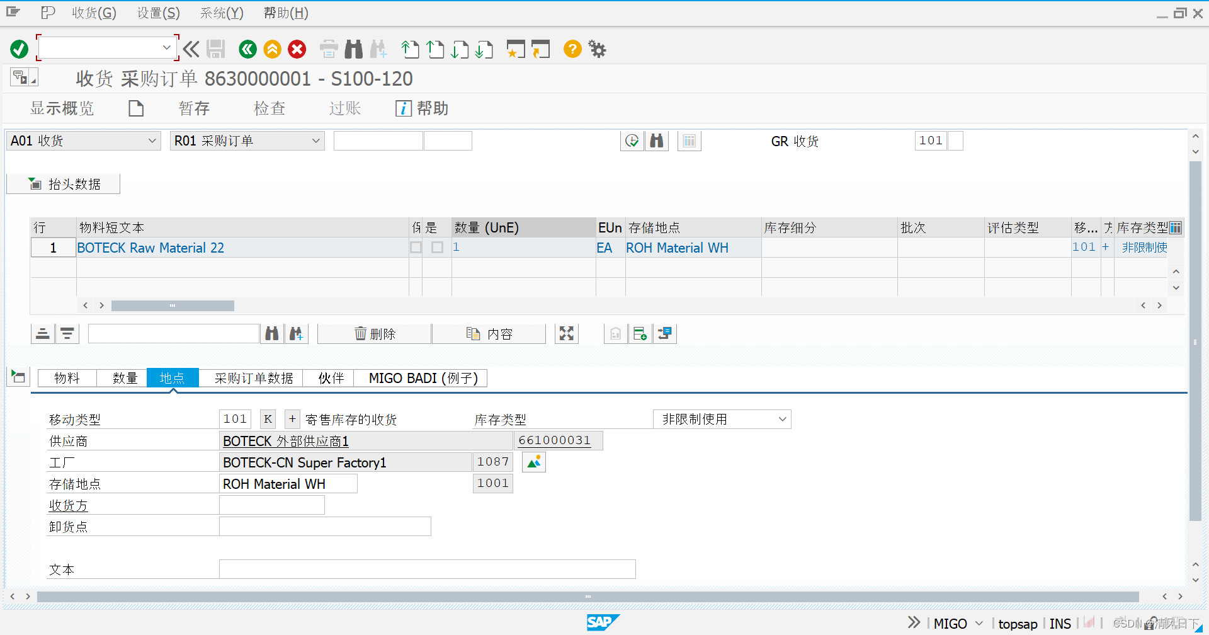Click the 检查 check button
Image resolution: width=1209 pixels, height=635 pixels.
[x=270, y=108]
